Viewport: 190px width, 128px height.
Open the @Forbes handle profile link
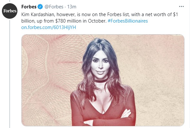[x=54, y=7]
